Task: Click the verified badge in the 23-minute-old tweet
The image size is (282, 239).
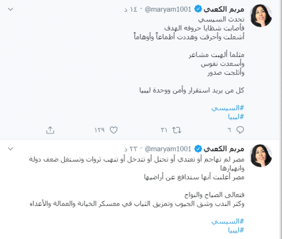Action: click(x=198, y=149)
